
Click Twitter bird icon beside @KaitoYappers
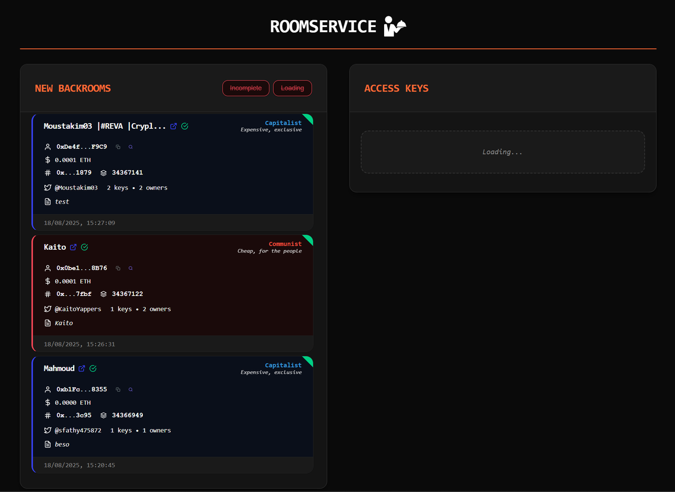coord(48,309)
